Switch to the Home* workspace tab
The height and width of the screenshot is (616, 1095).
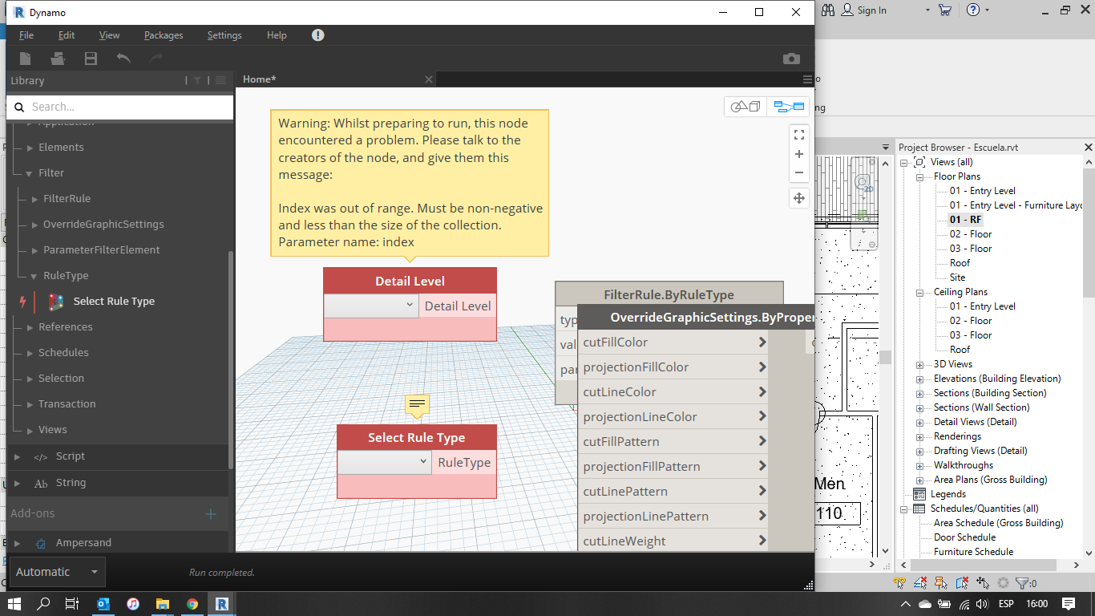coord(258,79)
